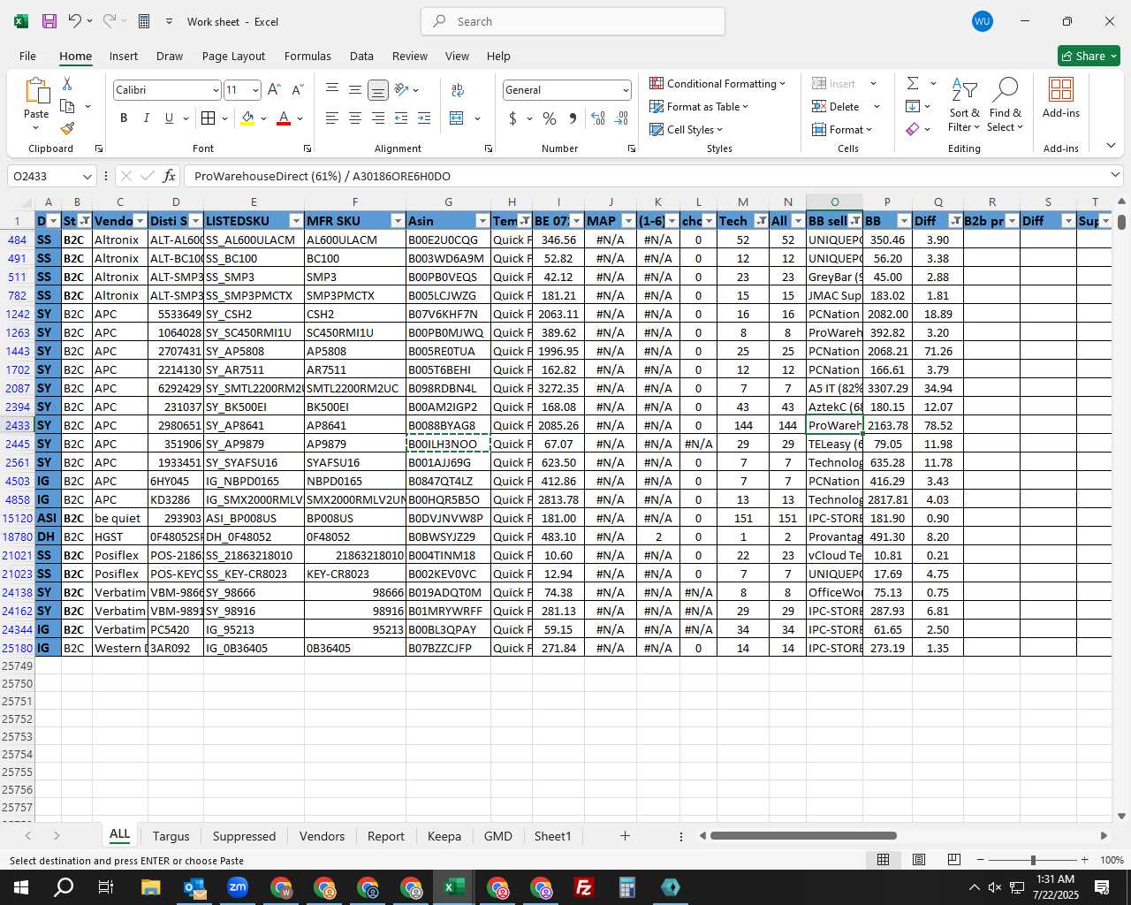The image size is (1131, 905).
Task: Click the Insert Function fx icon
Action: (x=170, y=176)
